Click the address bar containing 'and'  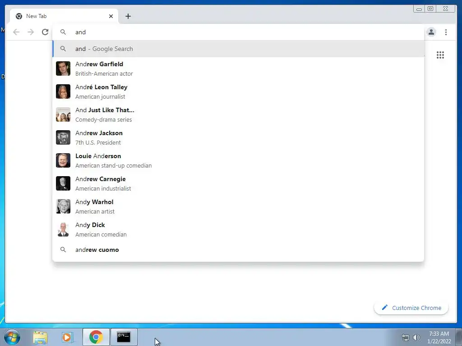tap(238, 32)
